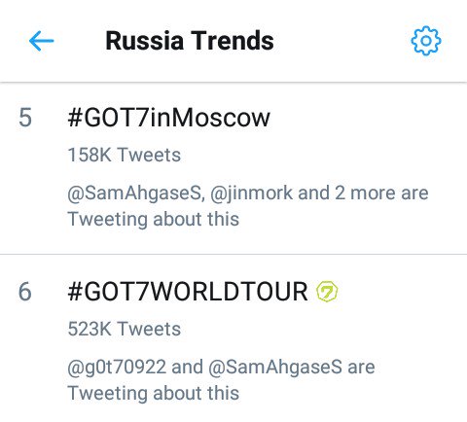
Task: Tap "Tweeting about this" under #GOT7inMoscow
Action: 154,219
